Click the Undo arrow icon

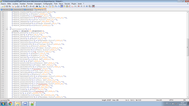pyautogui.click(x=30, y=6)
